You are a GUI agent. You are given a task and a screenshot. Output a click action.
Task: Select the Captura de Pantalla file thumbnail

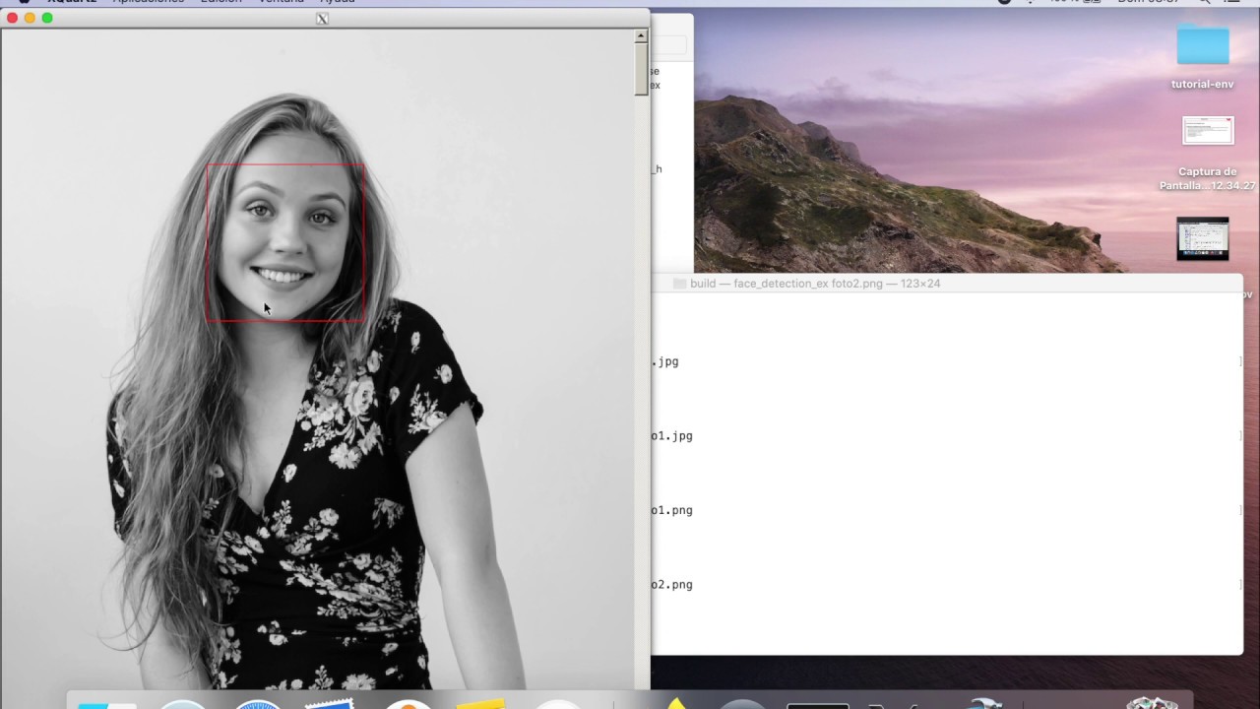coord(1208,131)
